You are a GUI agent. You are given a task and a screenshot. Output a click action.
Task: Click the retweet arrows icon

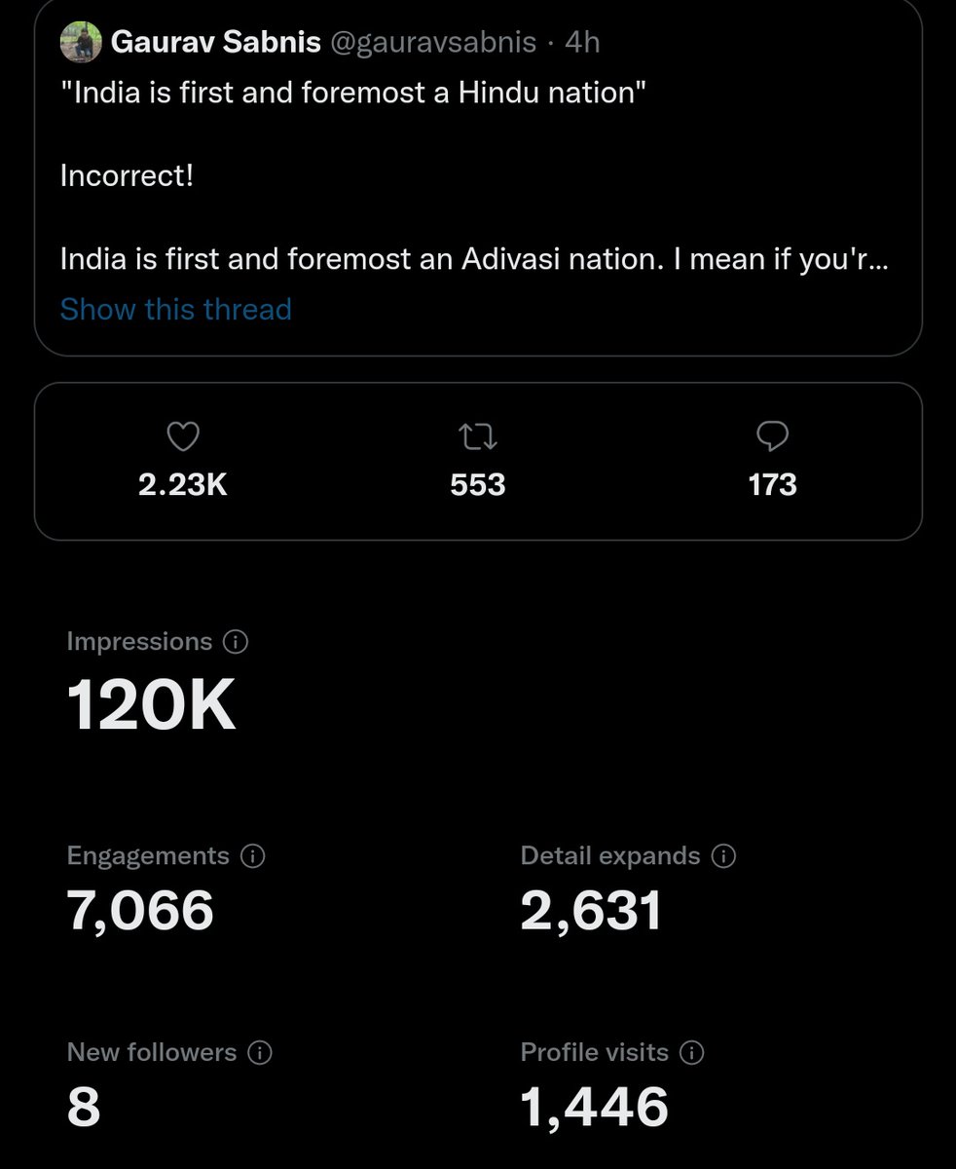pos(478,437)
